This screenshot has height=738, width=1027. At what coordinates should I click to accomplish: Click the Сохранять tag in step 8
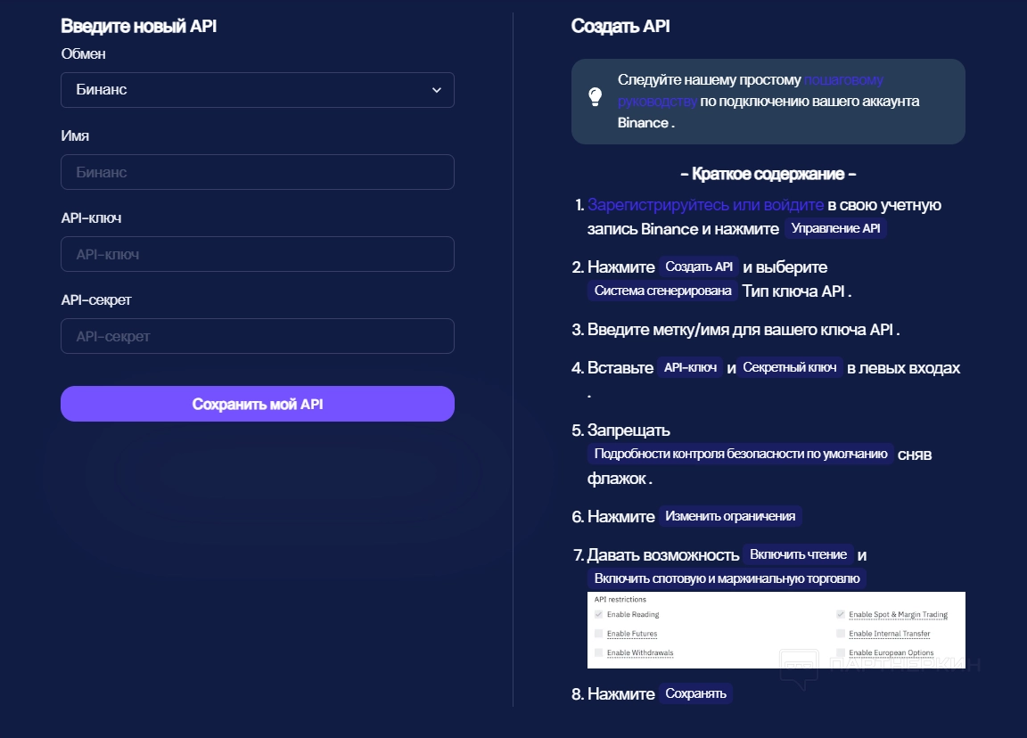pyautogui.click(x=695, y=693)
